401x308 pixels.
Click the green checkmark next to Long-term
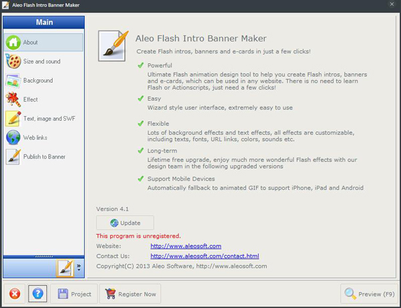[140, 151]
